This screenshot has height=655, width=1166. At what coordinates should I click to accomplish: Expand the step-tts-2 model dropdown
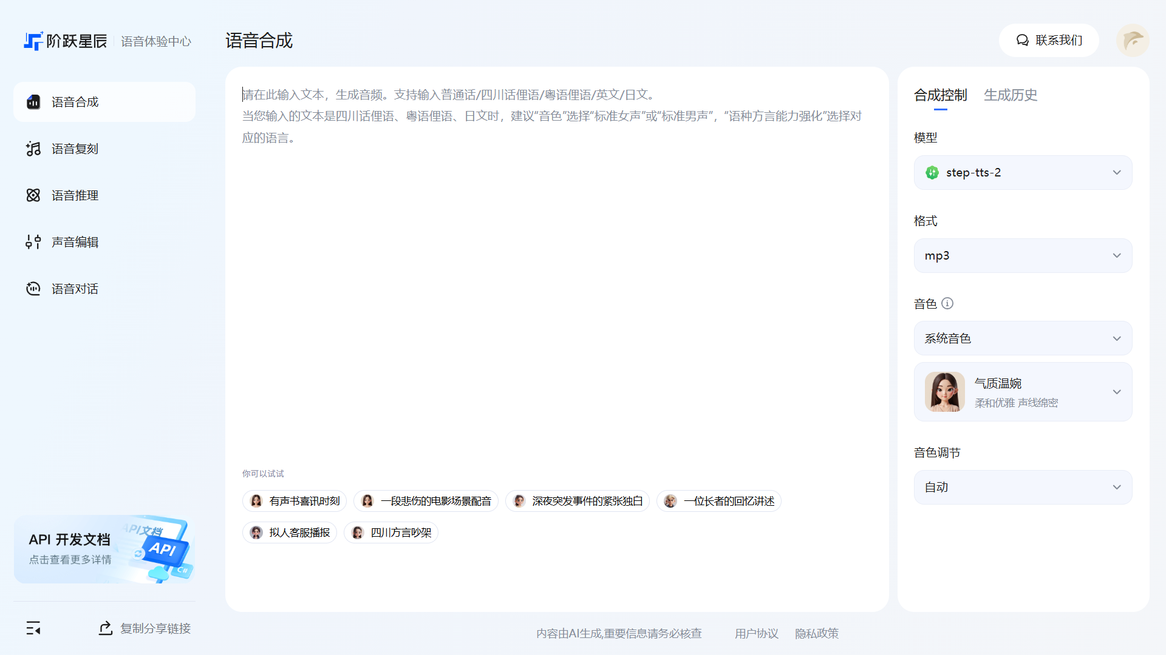pos(1023,173)
